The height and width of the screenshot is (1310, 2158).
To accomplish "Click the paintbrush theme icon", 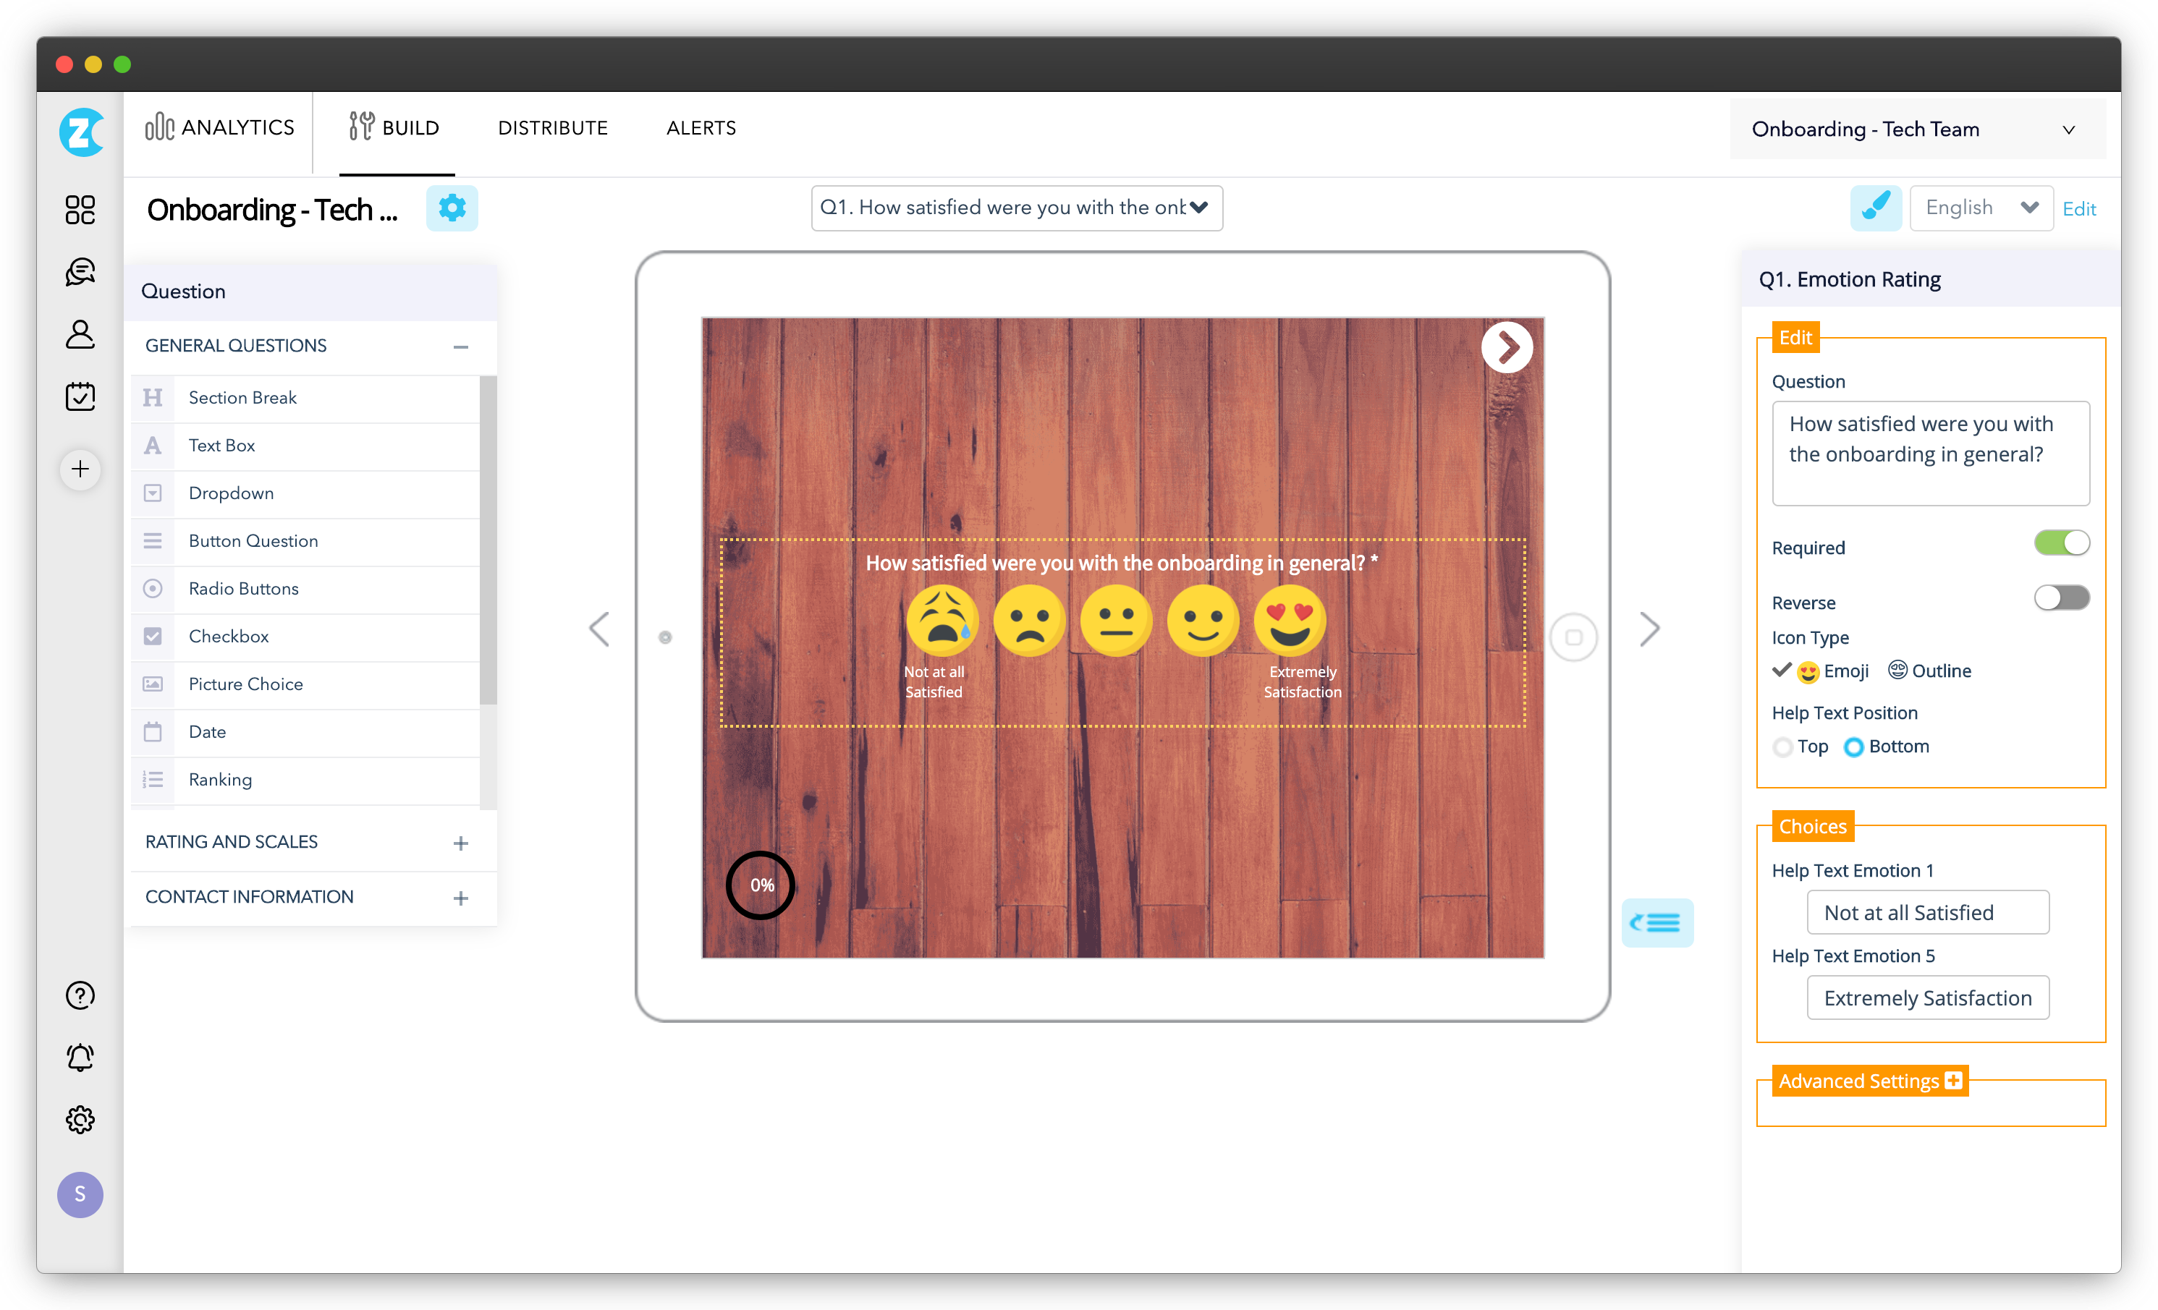I will 1875,208.
